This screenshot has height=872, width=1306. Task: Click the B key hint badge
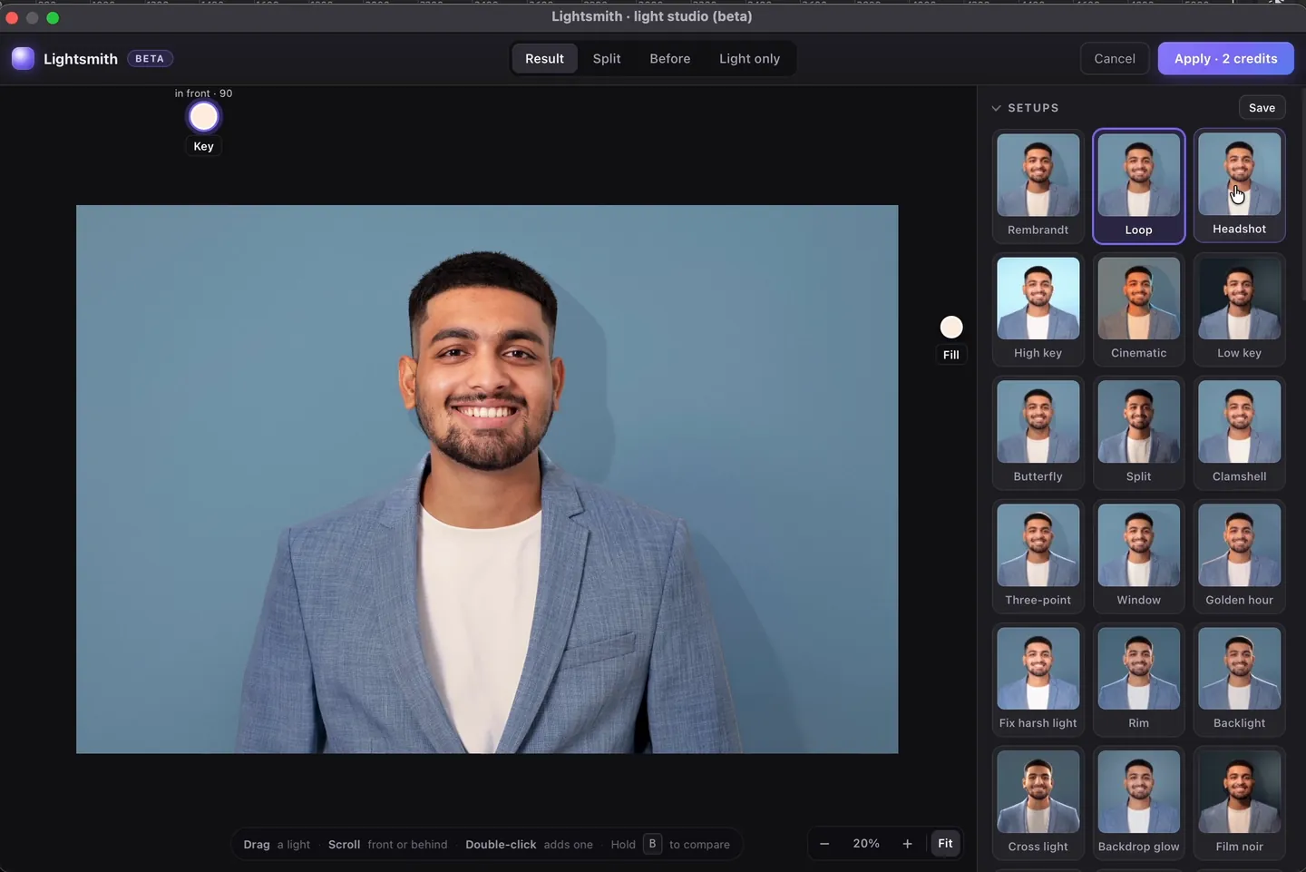point(652,844)
